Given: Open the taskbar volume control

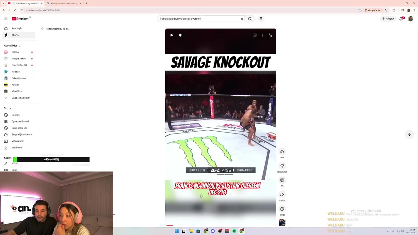Looking at the screenshot, I should [x=402, y=231].
